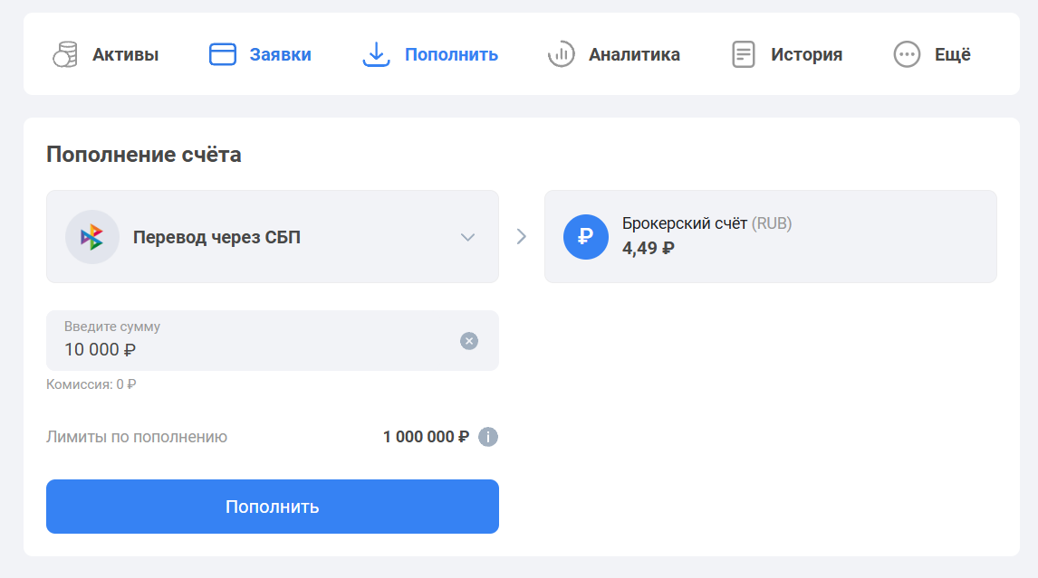
Task: Click the colorful СБП logo
Action: coord(92,237)
